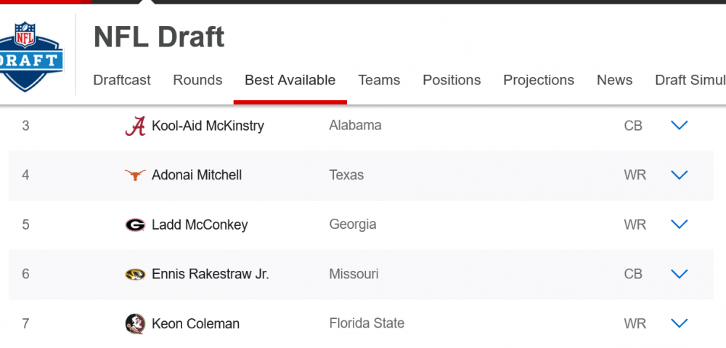Click the NFL Draft shield logo
The height and width of the screenshot is (348, 726).
click(x=30, y=55)
